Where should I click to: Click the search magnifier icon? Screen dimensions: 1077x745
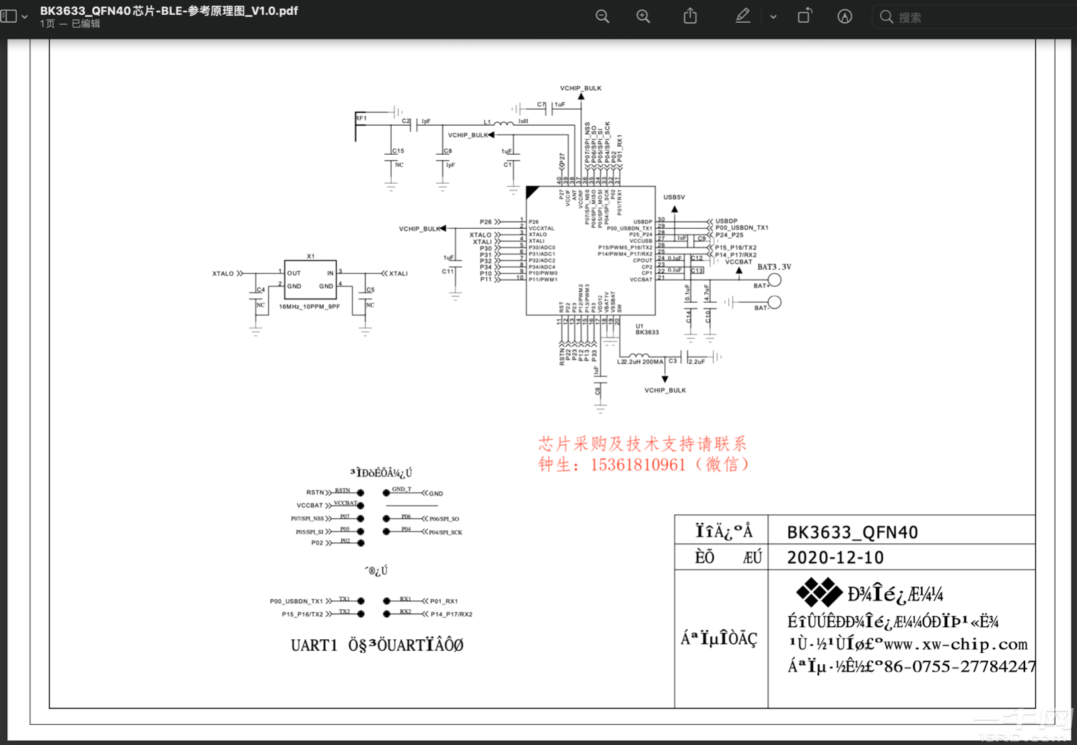pyautogui.click(x=887, y=17)
